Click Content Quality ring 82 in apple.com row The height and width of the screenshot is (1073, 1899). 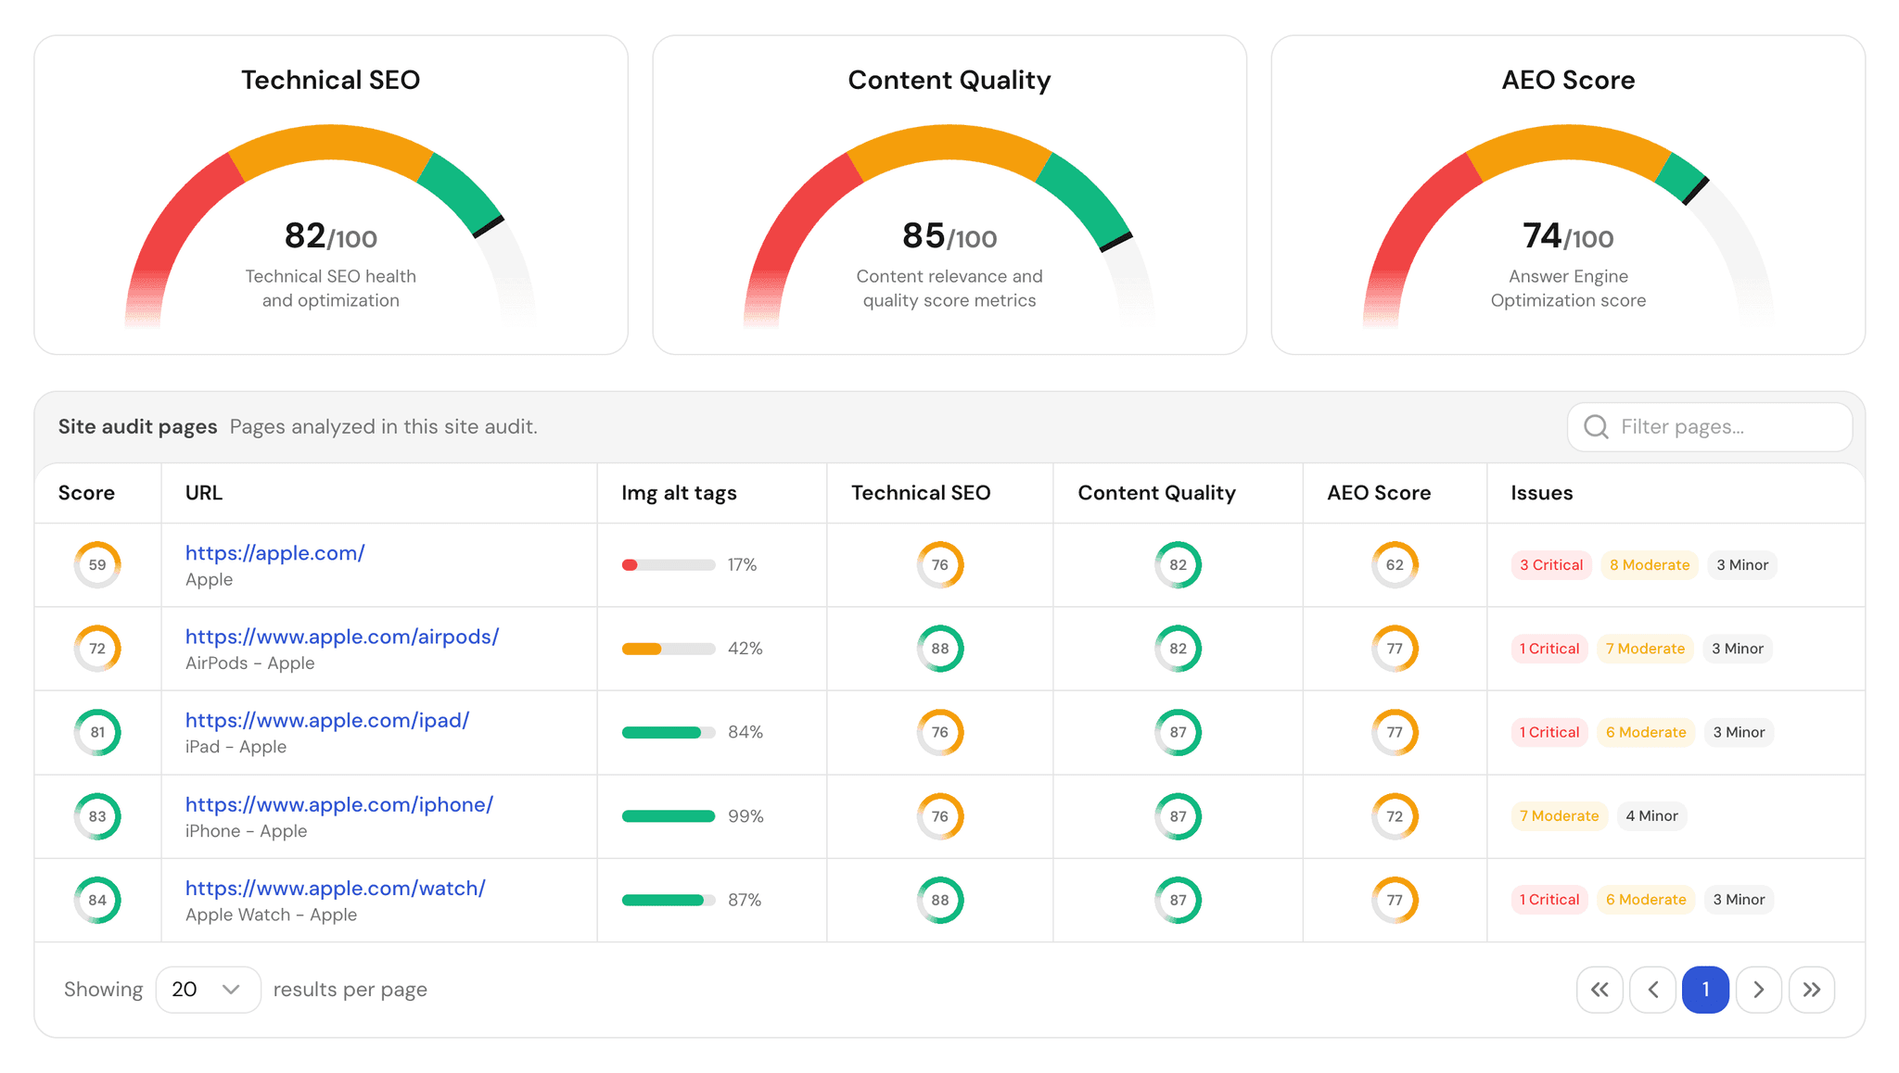pyautogui.click(x=1178, y=565)
